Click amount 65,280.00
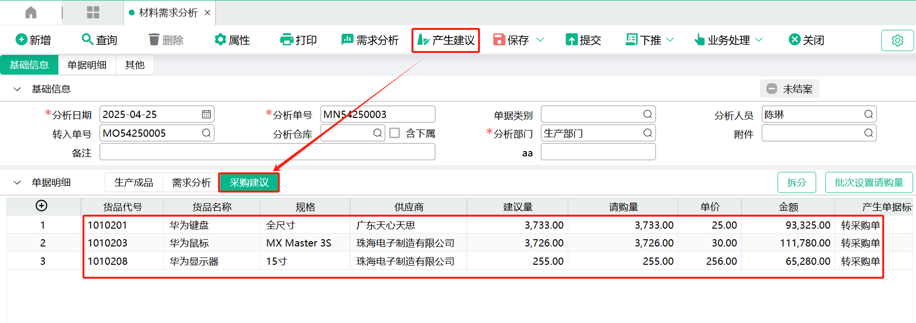The width and height of the screenshot is (916, 323). point(788,261)
